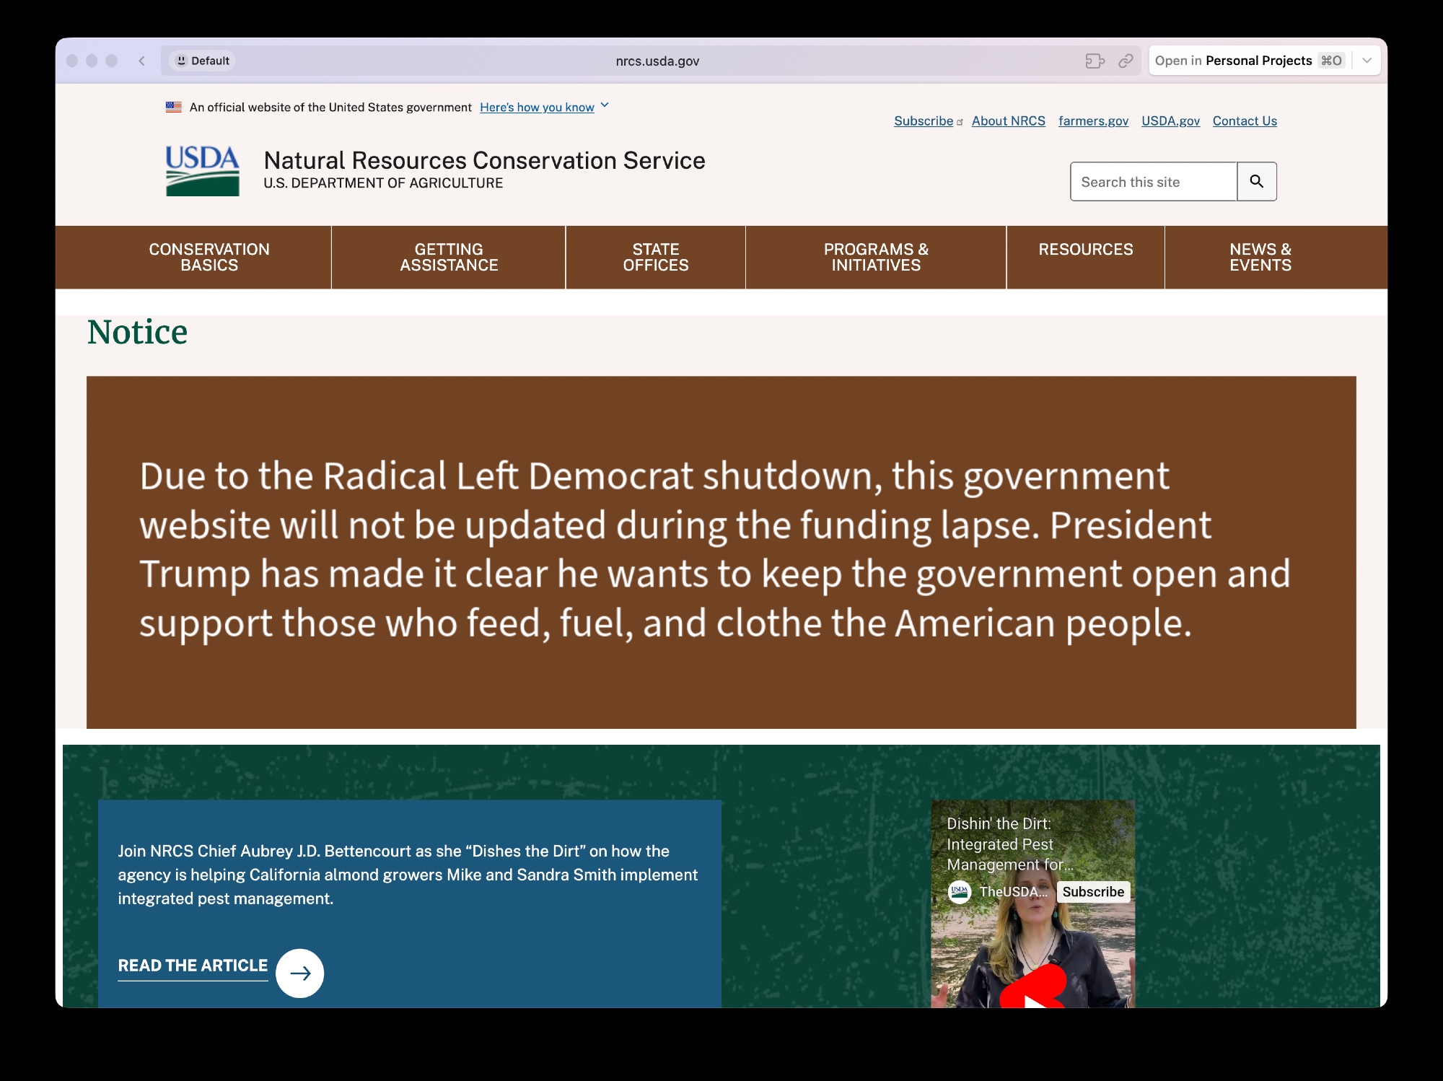The height and width of the screenshot is (1081, 1443).
Task: Go back with the browser arrow
Action: (x=142, y=61)
